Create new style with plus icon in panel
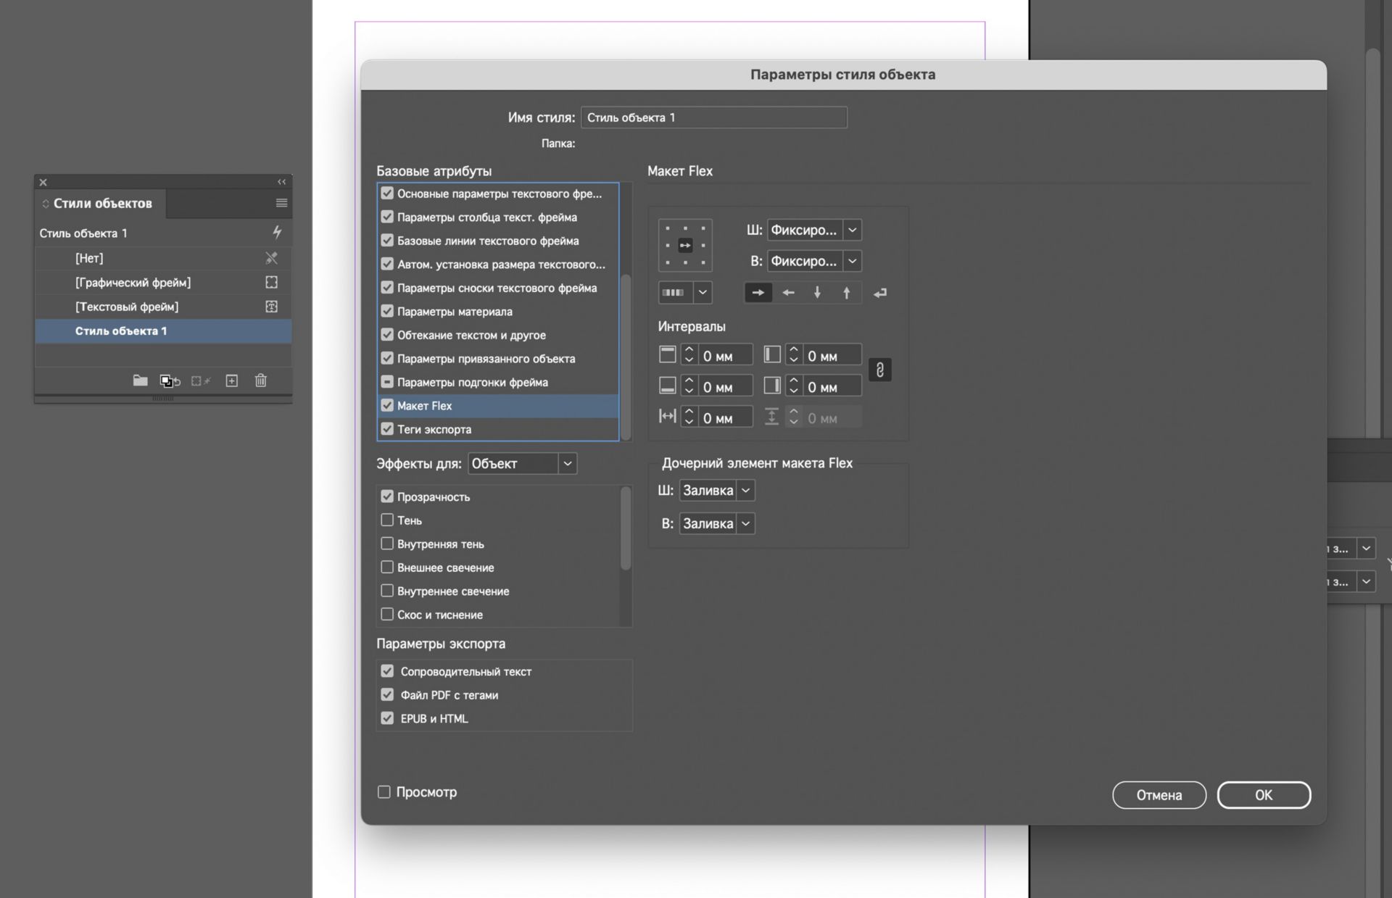 click(231, 381)
